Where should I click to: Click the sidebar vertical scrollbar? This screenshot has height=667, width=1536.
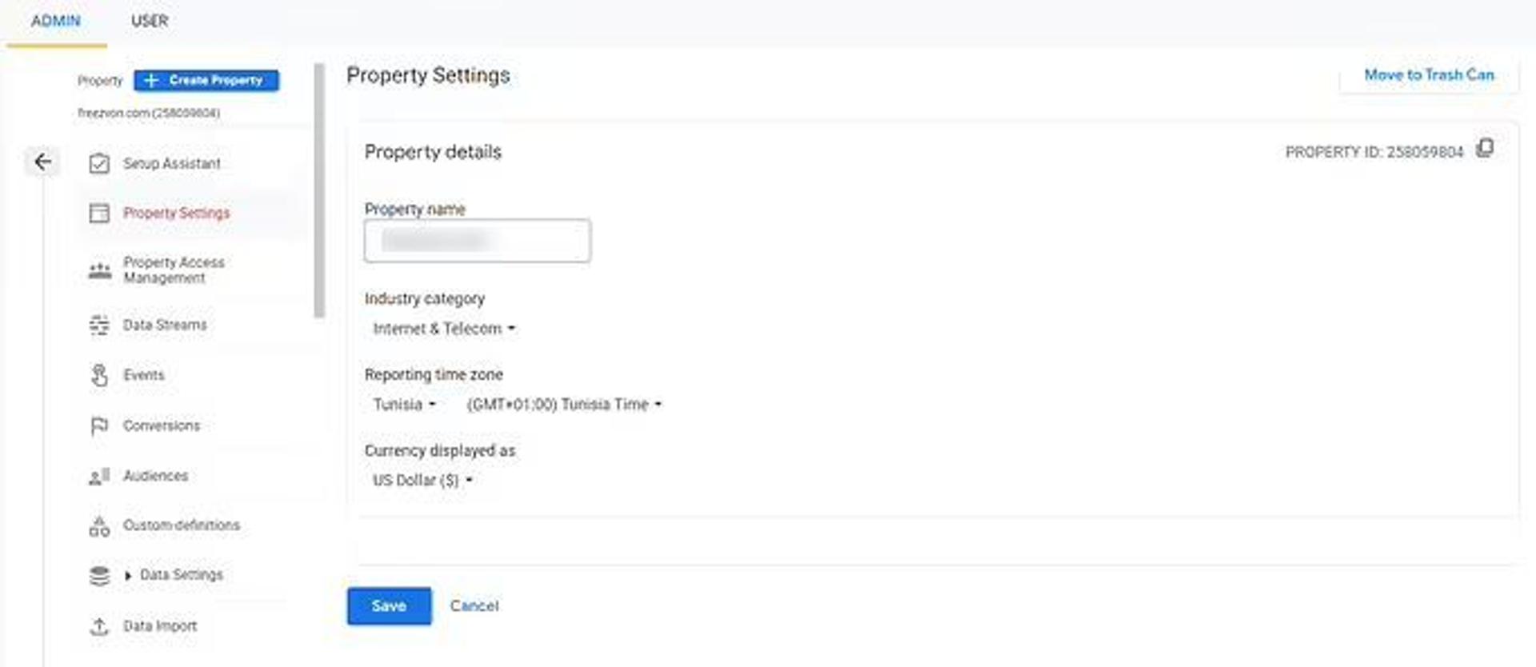(x=319, y=190)
